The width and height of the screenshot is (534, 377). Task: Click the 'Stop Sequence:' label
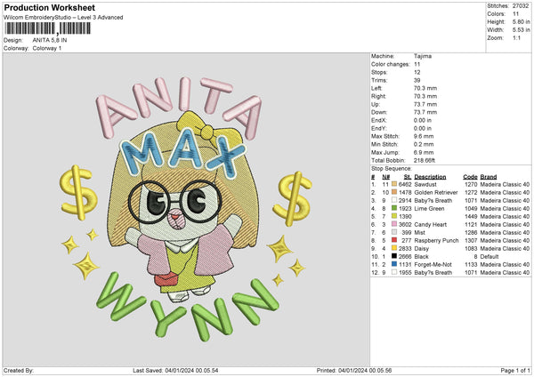pyautogui.click(x=392, y=168)
